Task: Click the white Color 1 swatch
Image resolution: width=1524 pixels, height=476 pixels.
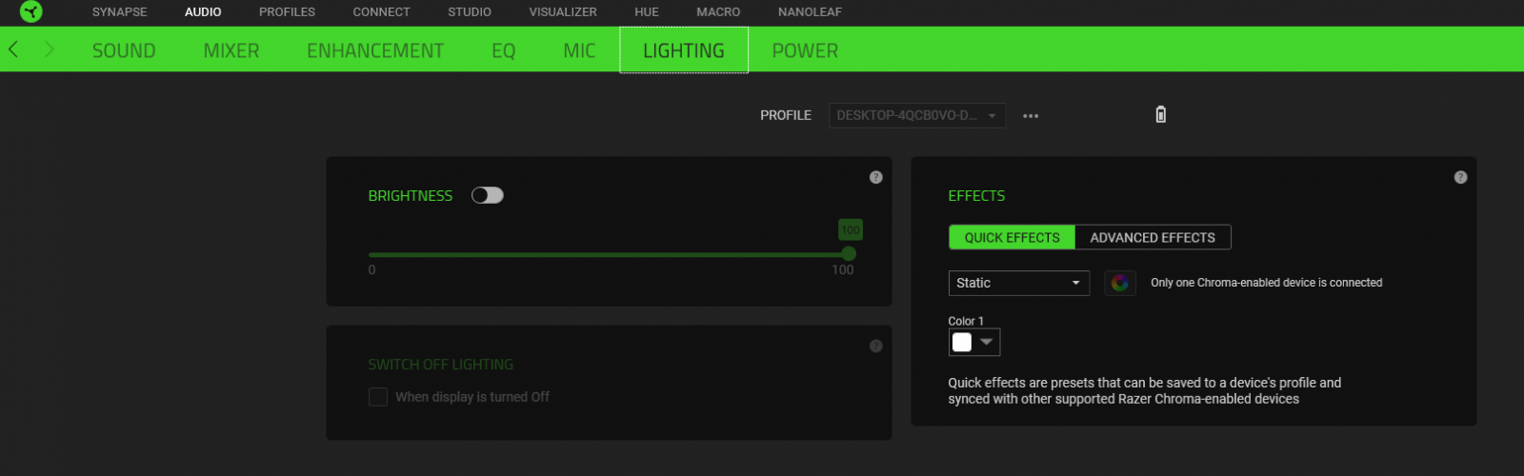Action: (962, 342)
